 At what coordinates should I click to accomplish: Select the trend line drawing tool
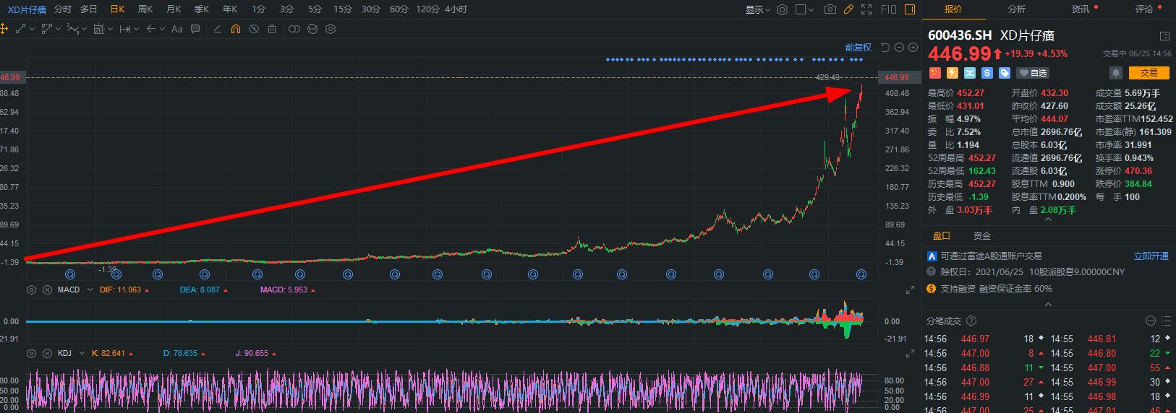click(20, 29)
